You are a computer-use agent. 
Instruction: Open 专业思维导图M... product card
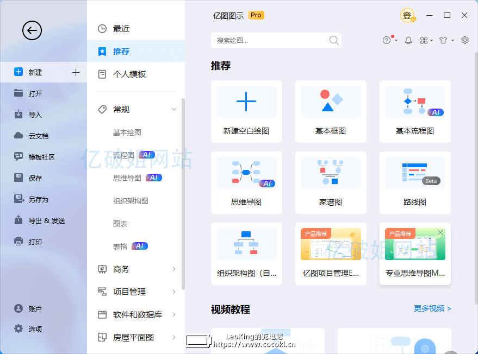pos(415,254)
